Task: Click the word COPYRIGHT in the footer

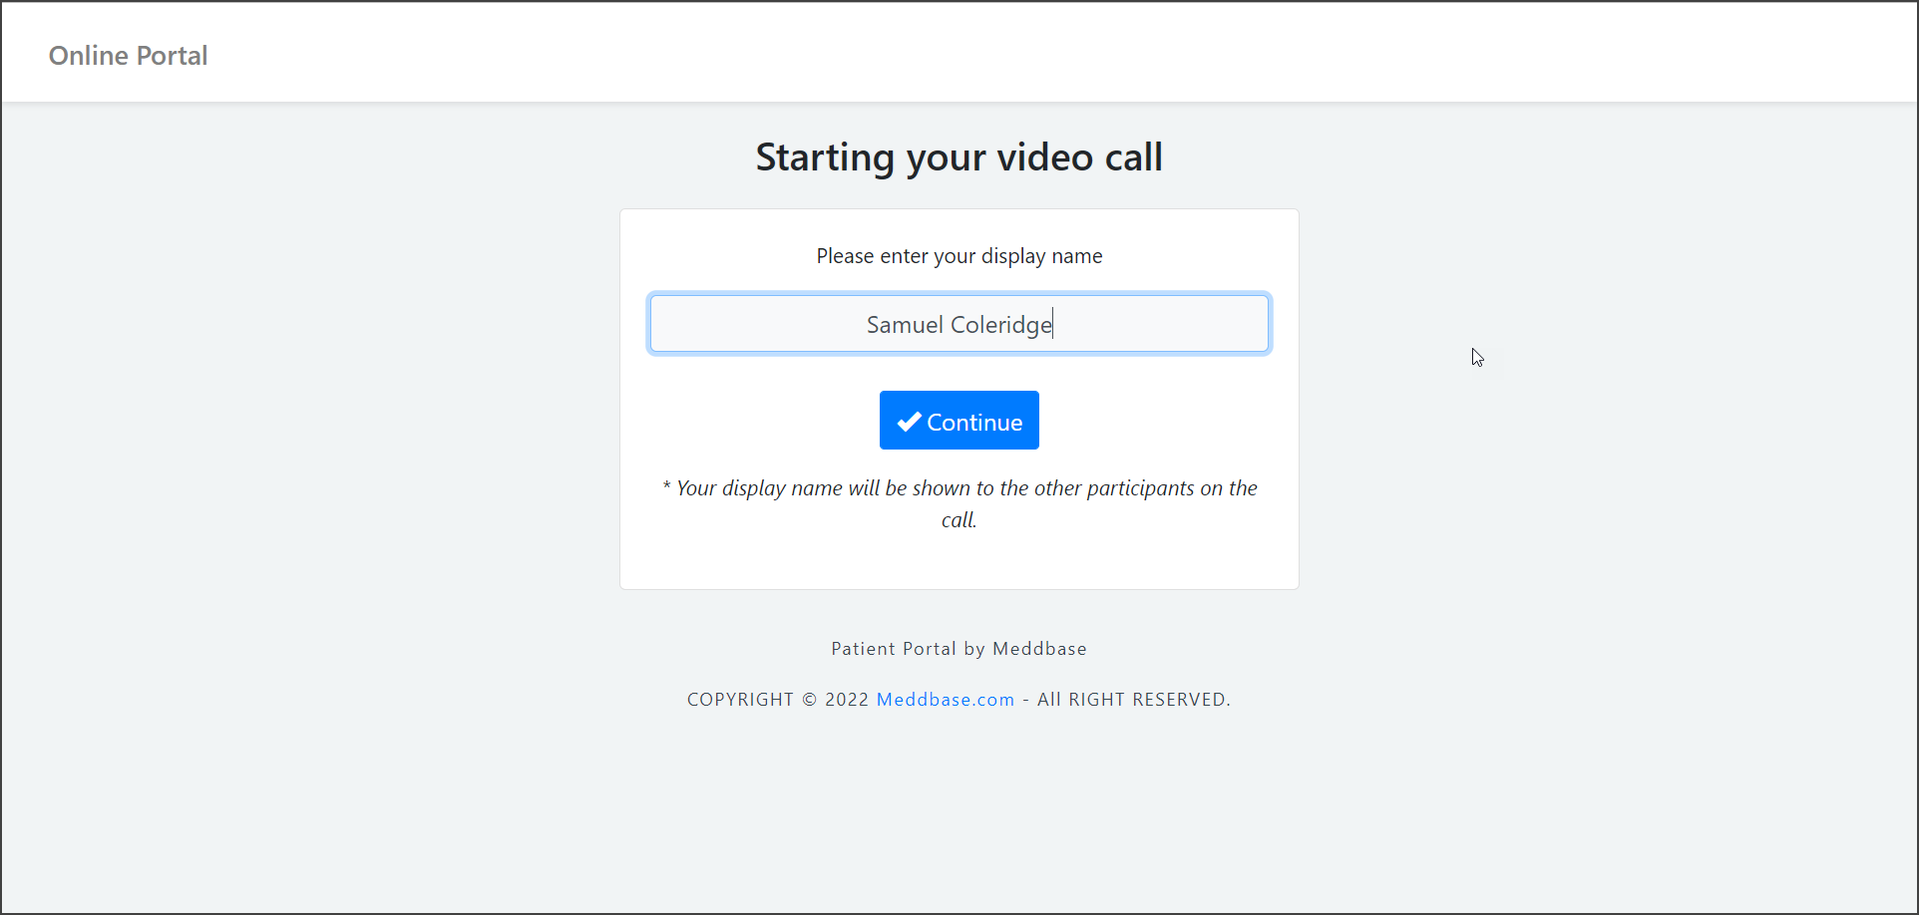Action: click(740, 700)
